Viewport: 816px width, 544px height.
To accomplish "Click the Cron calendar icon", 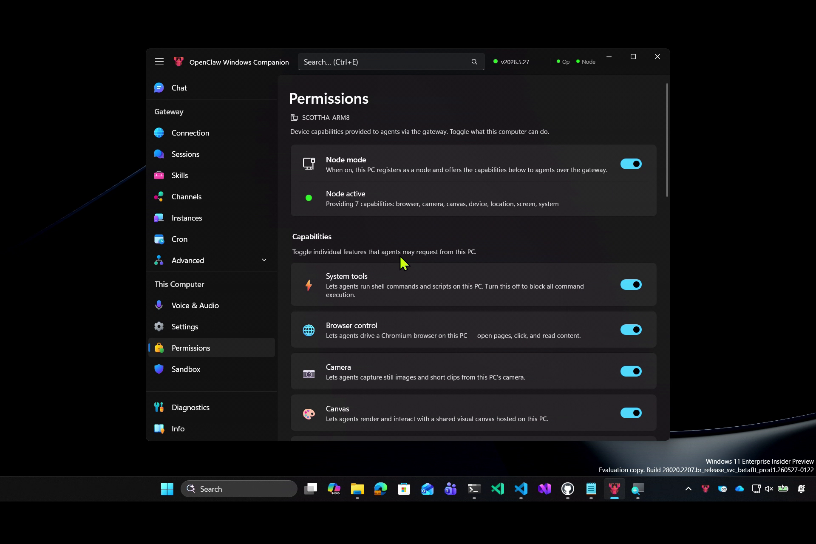I will [x=159, y=239].
